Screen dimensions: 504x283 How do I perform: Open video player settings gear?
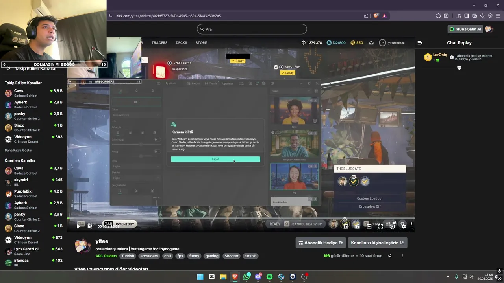[x=403, y=226]
